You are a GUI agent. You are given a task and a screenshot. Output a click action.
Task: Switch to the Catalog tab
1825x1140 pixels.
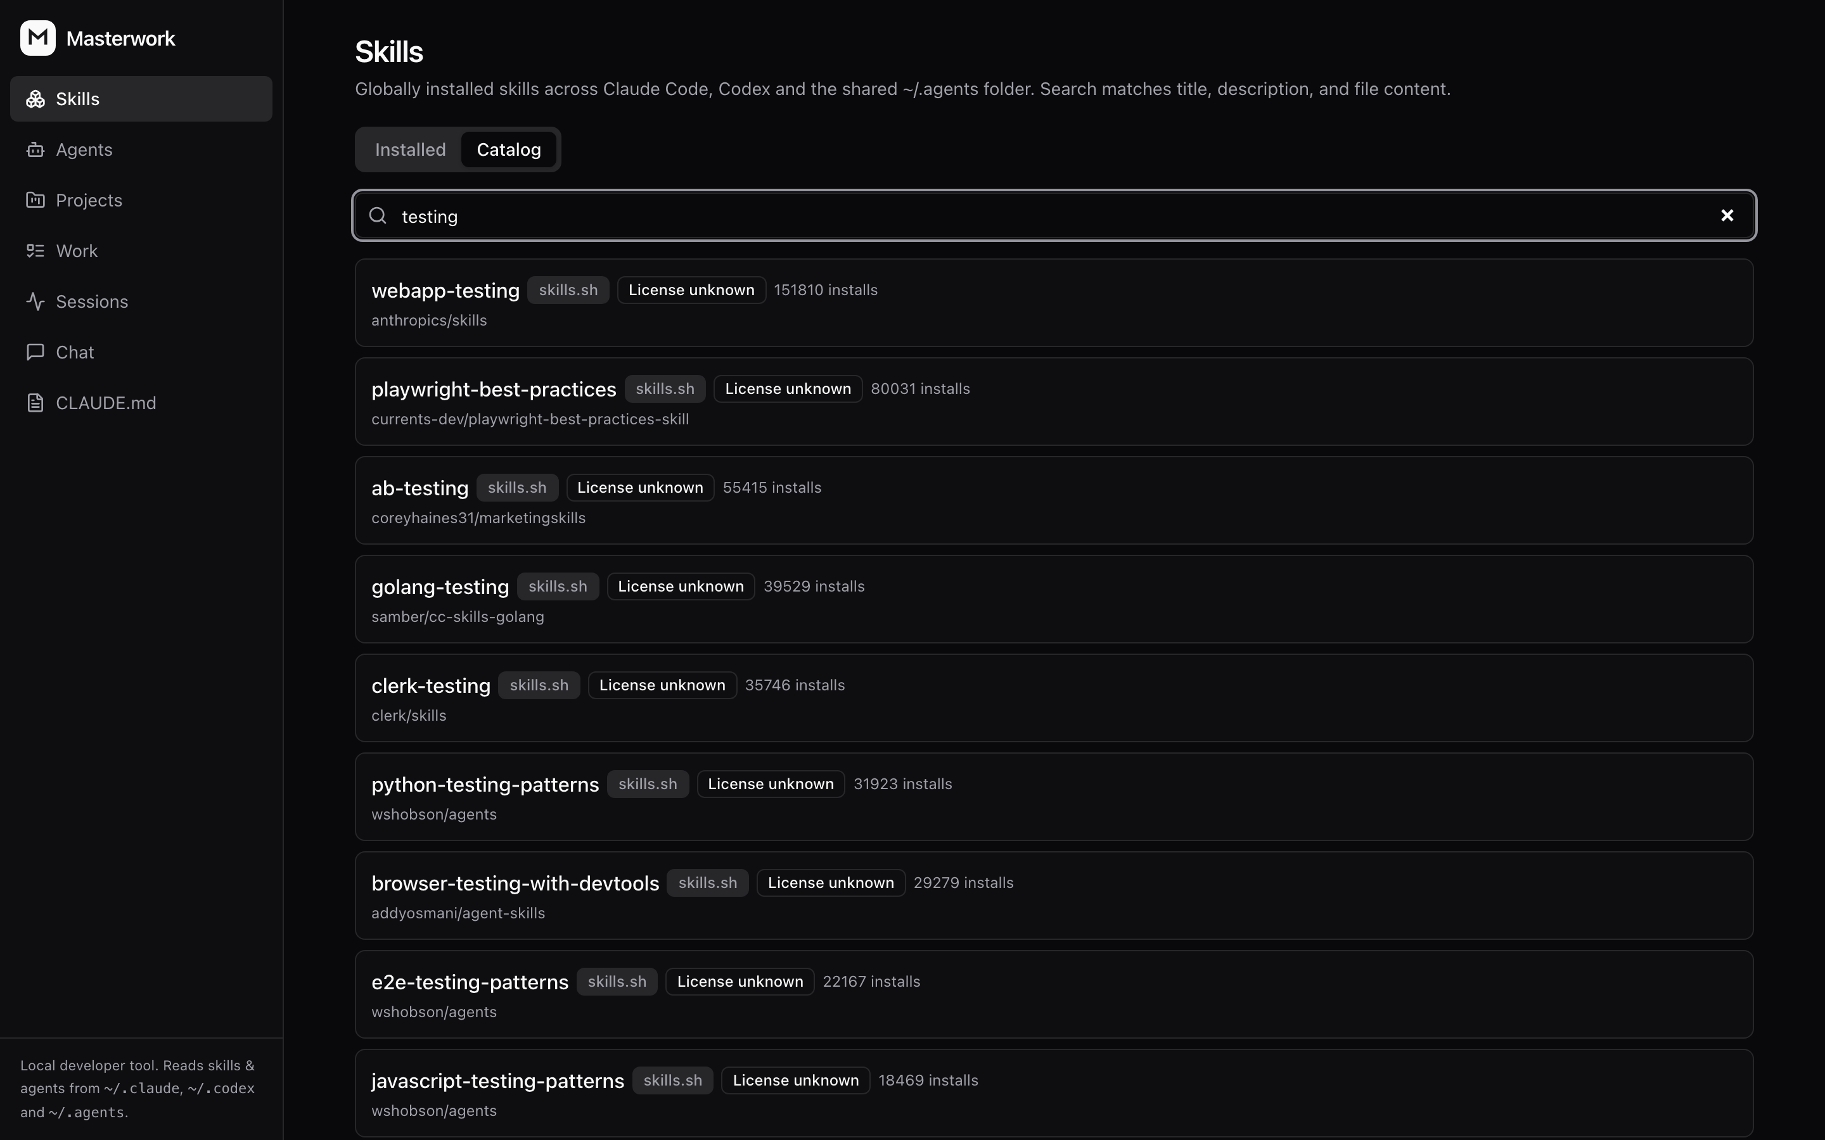(x=509, y=149)
